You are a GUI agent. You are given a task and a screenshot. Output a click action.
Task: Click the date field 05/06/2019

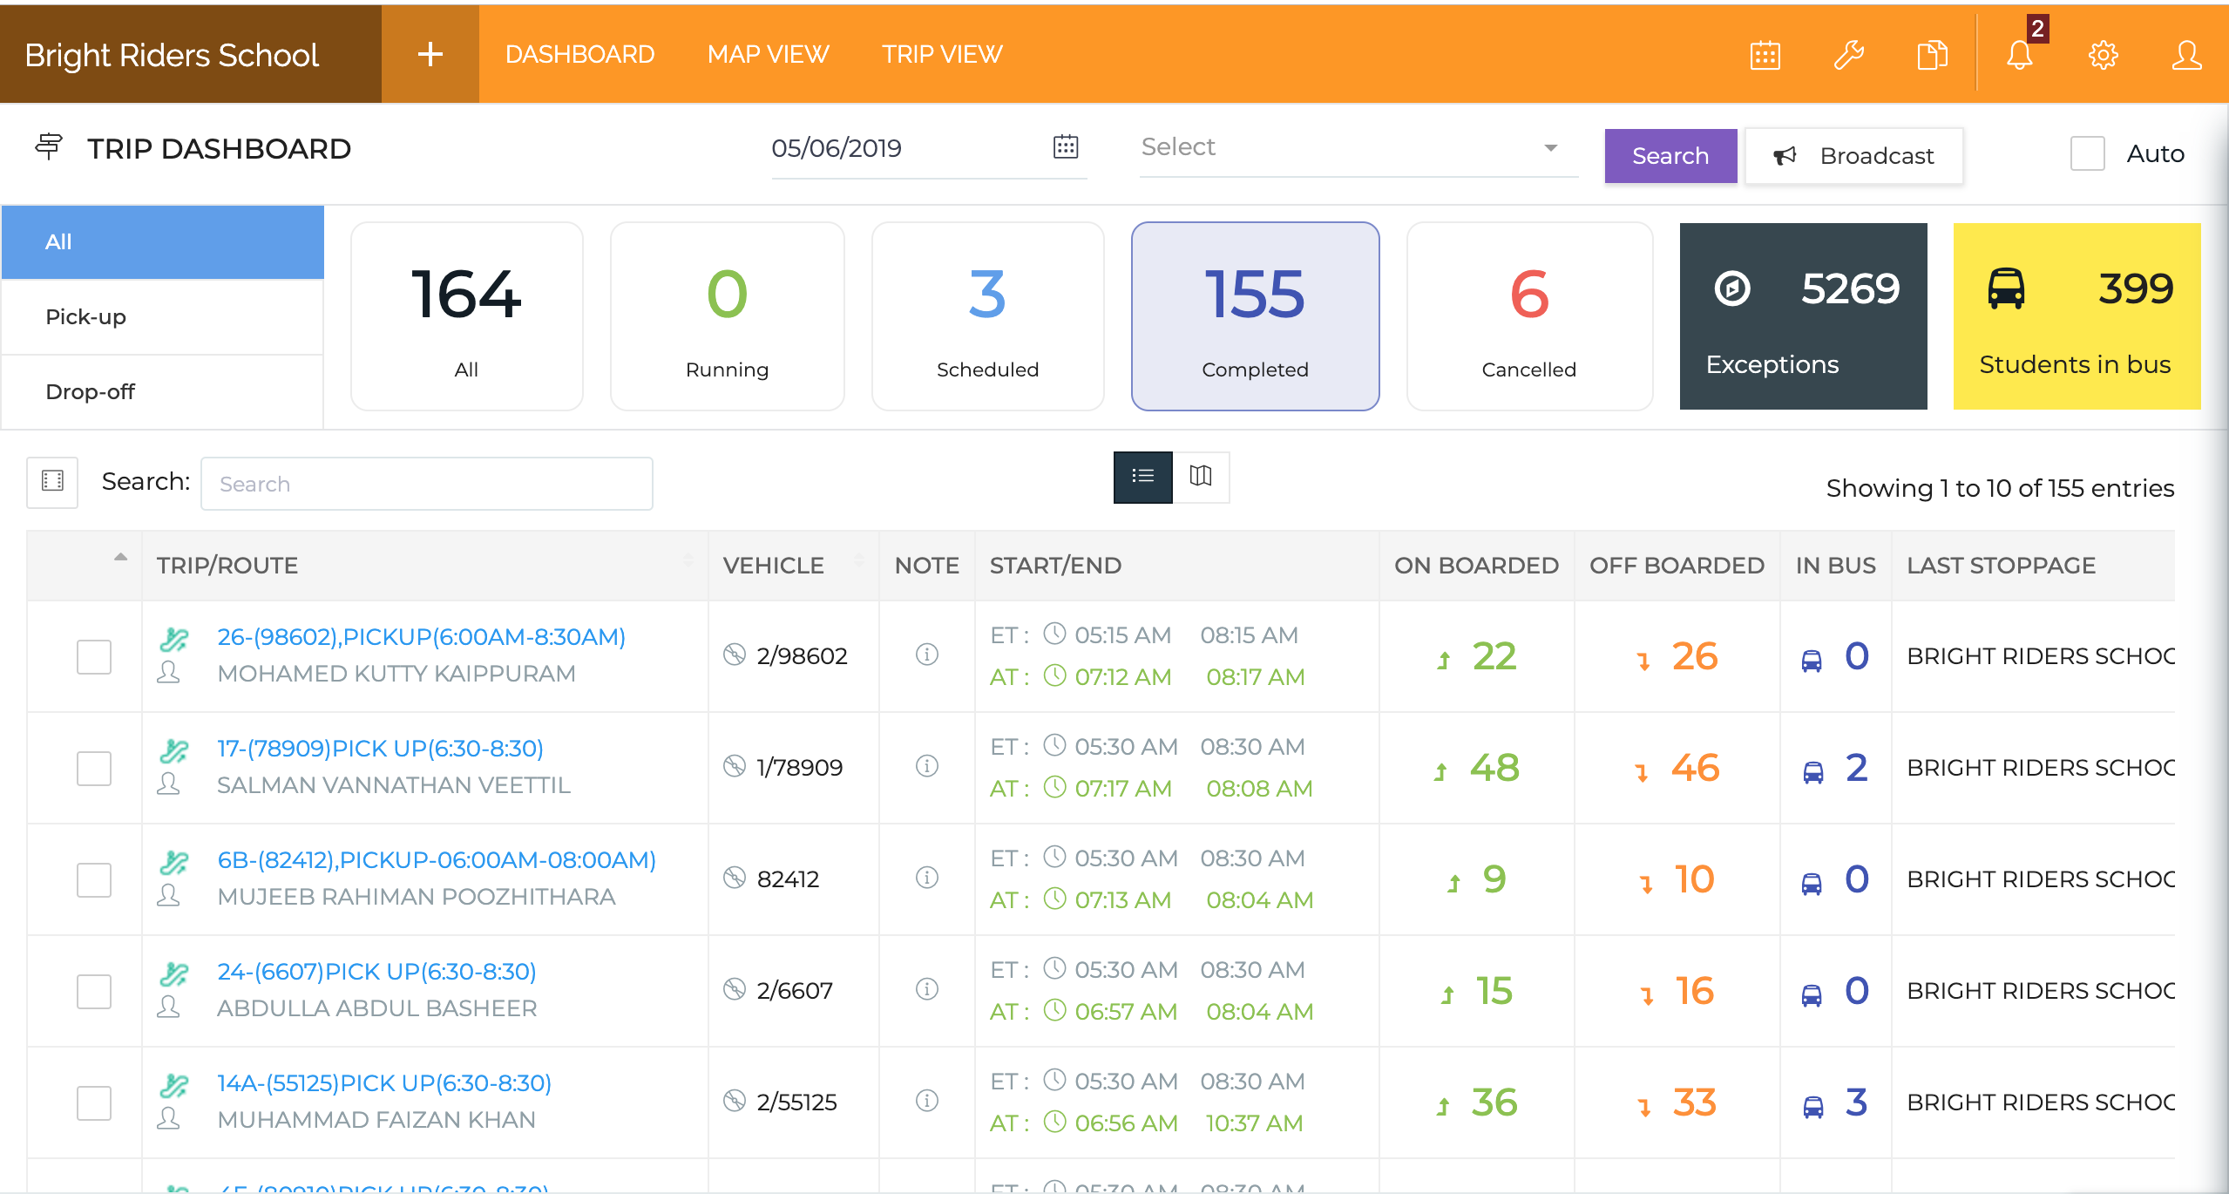coord(929,148)
